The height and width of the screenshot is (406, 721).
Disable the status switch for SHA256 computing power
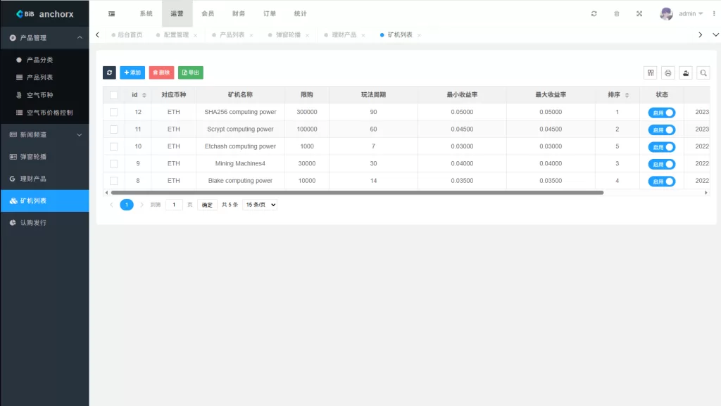tap(660, 112)
